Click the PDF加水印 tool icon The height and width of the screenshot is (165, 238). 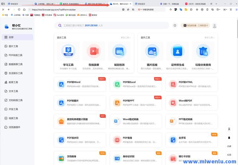(61, 140)
